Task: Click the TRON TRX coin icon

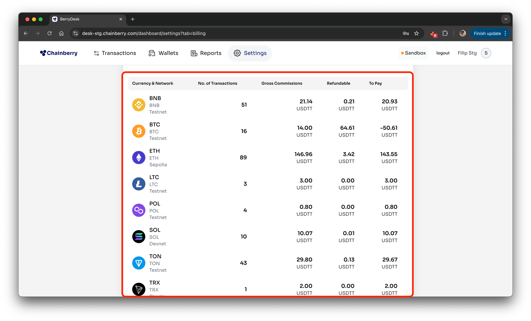Action: pos(139,289)
